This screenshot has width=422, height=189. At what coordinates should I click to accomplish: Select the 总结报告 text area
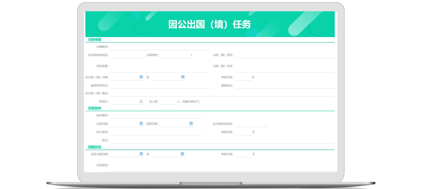click(x=222, y=166)
